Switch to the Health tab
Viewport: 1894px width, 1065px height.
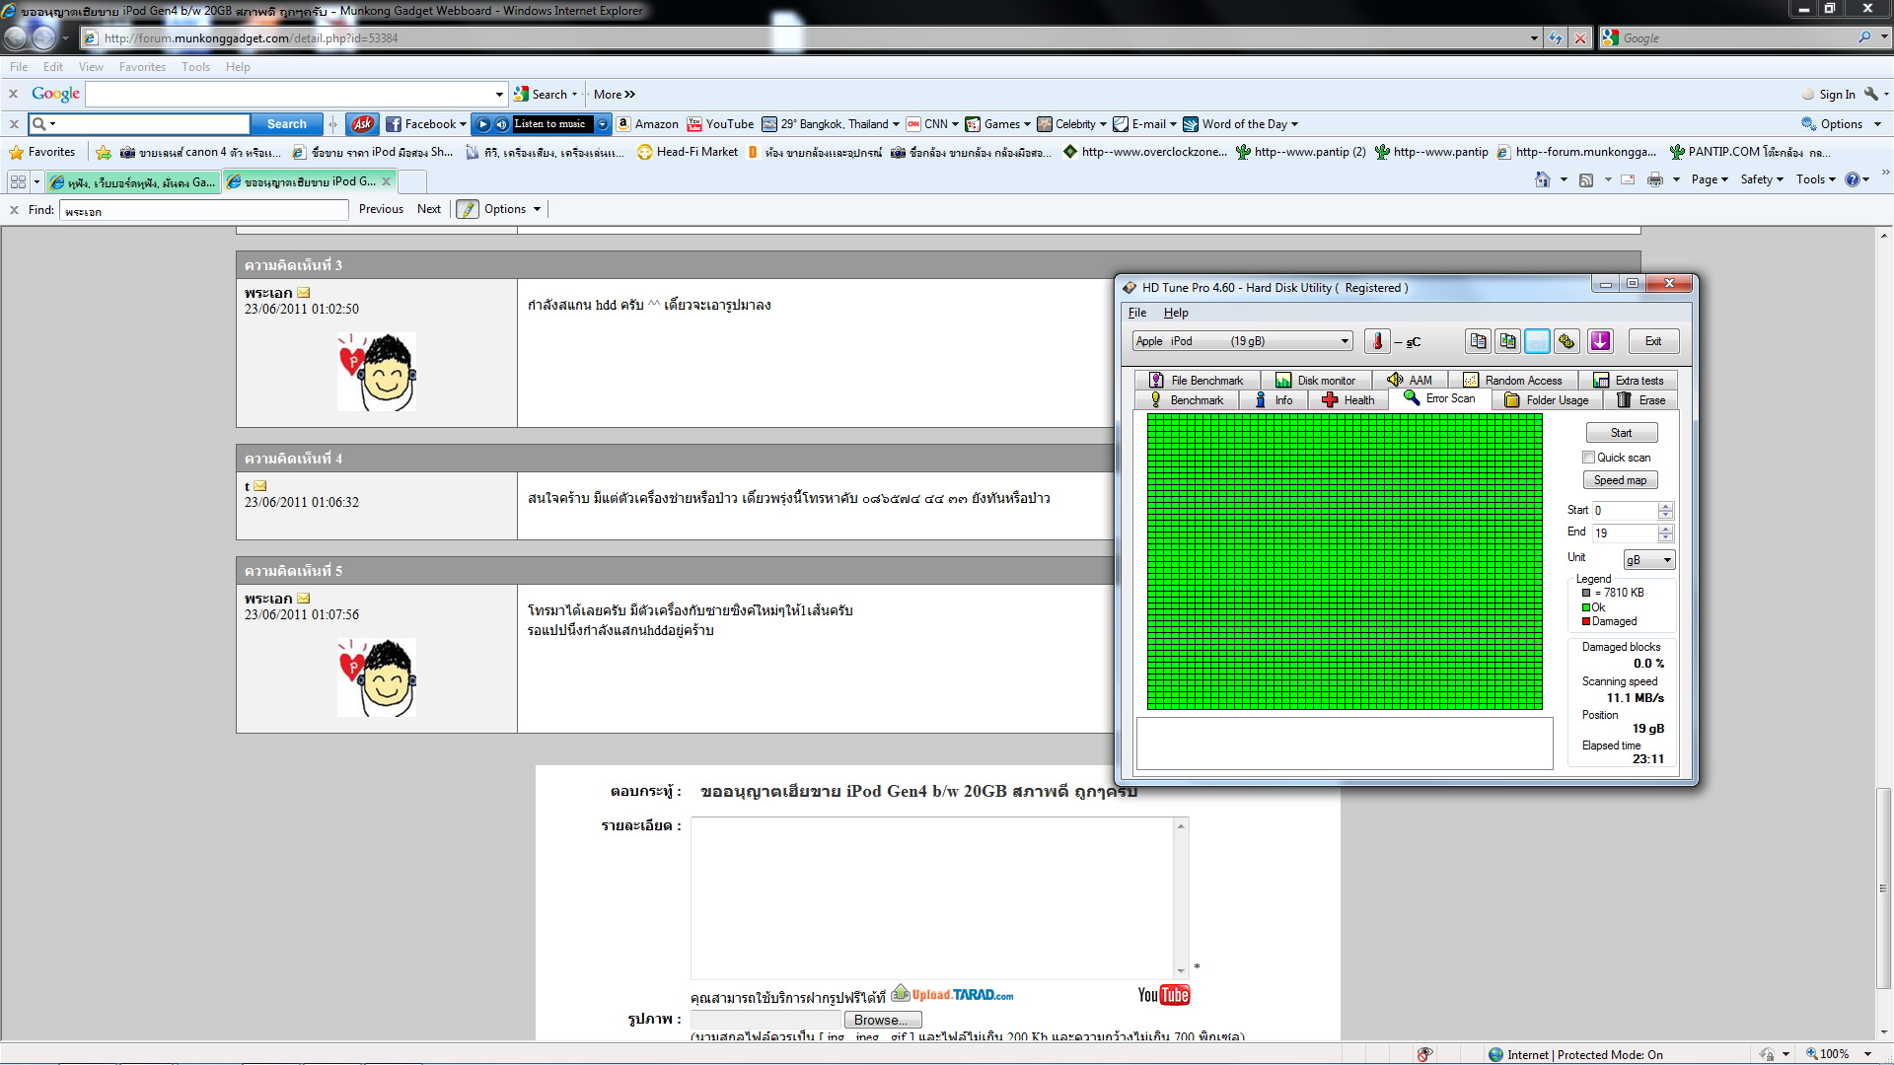click(x=1348, y=400)
